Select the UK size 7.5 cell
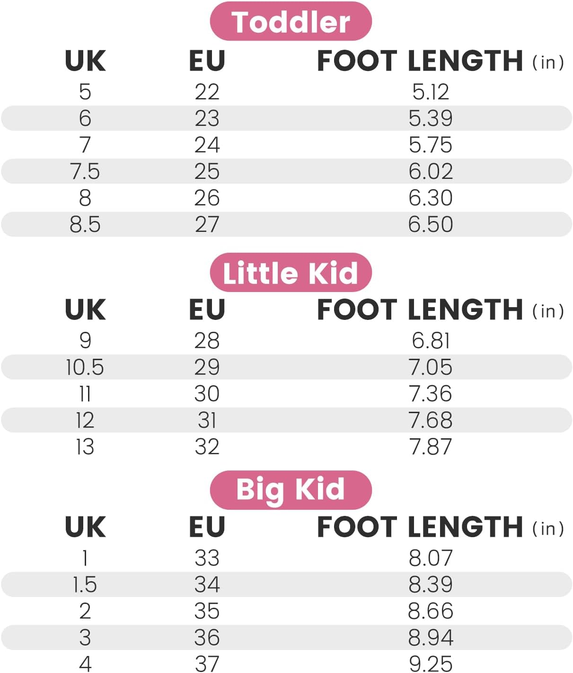Image resolution: width=573 pixels, height=673 pixels. (85, 171)
